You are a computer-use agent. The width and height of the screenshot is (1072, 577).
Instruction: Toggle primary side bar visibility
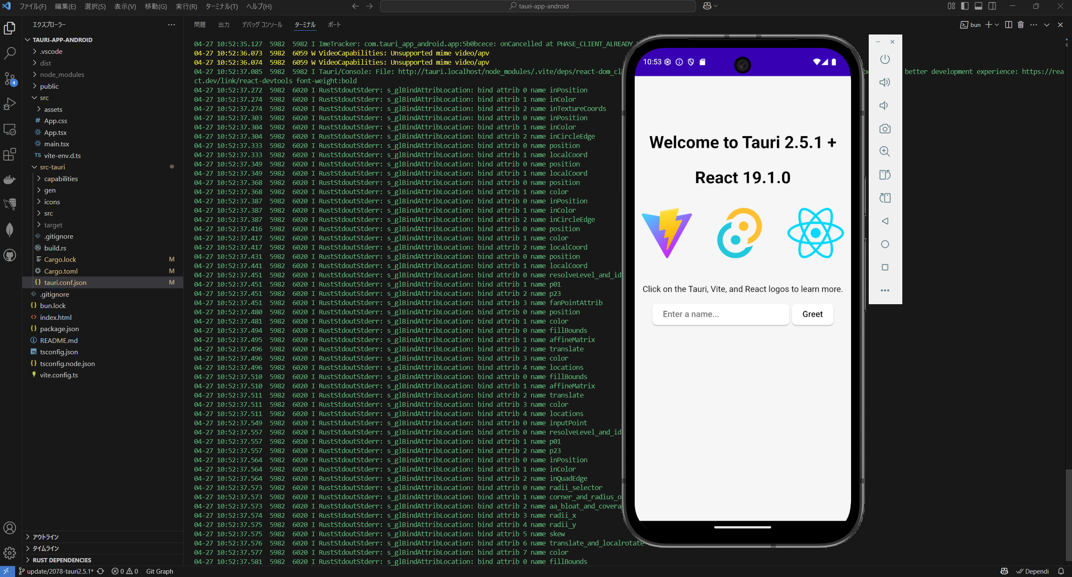tap(965, 6)
